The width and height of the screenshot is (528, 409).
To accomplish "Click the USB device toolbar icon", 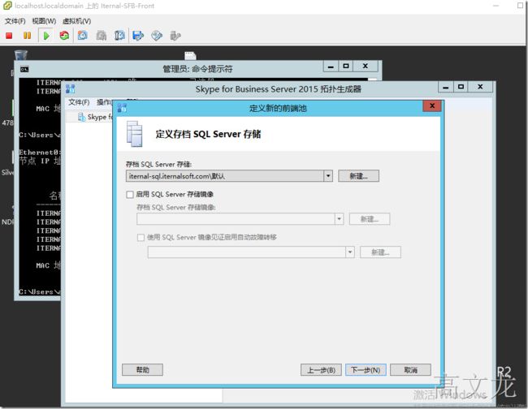I will pyautogui.click(x=175, y=36).
